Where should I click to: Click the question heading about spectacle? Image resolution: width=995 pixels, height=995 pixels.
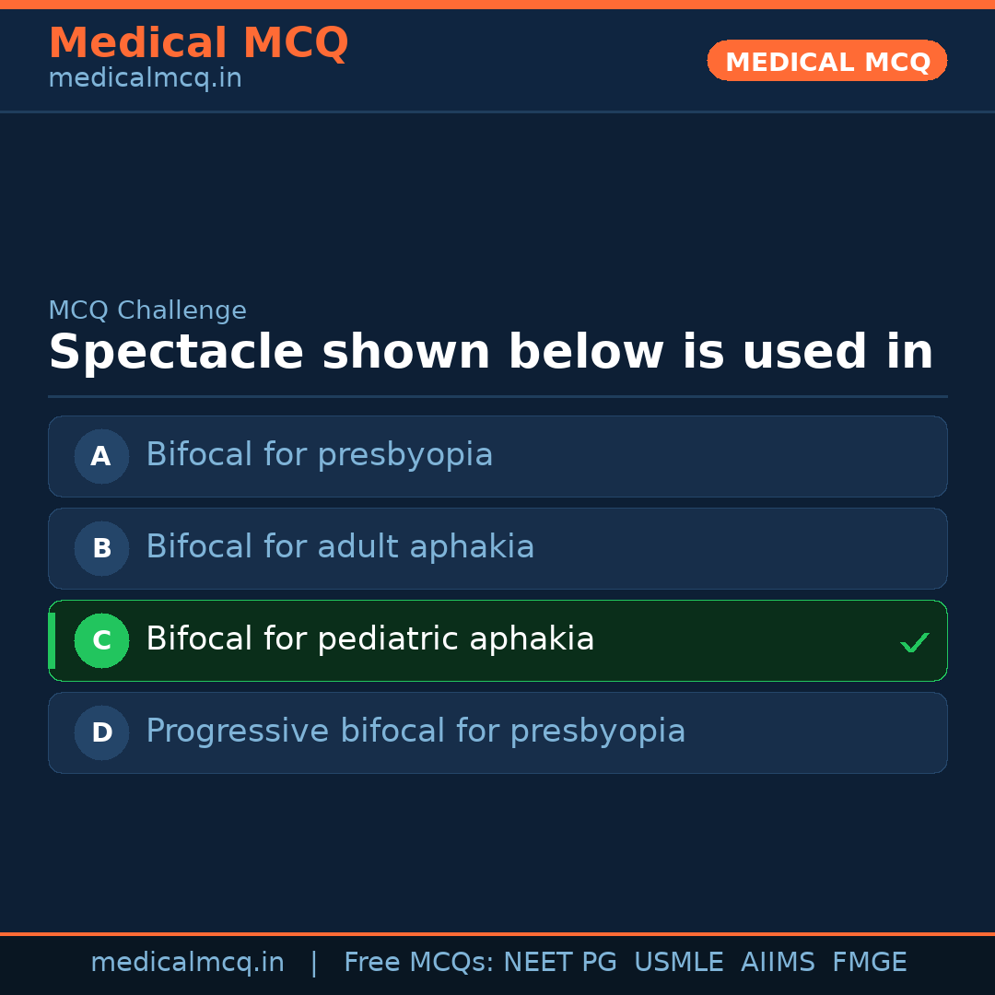pyautogui.click(x=490, y=353)
